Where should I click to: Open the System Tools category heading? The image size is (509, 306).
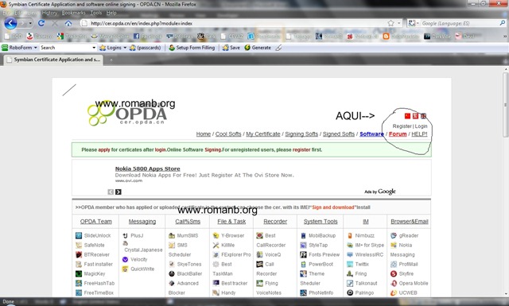[321, 221]
